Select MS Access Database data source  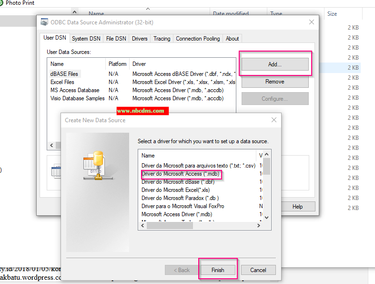(75, 90)
